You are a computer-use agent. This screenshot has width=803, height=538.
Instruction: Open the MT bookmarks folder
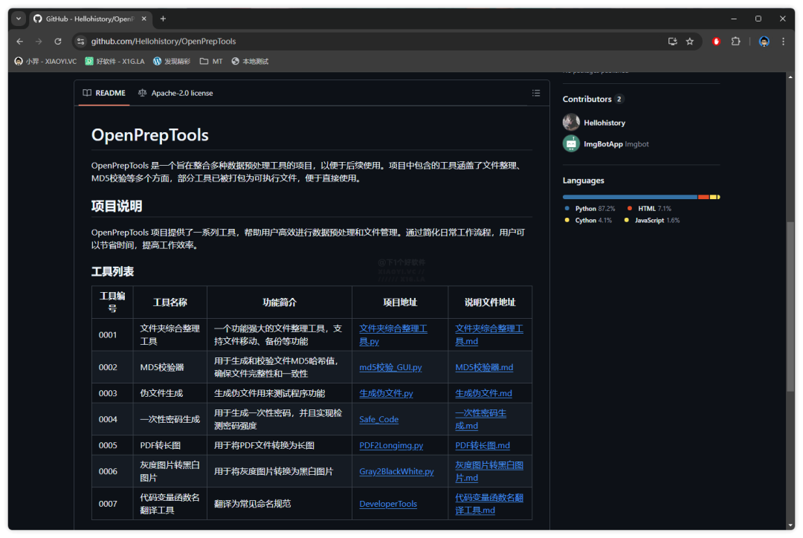click(211, 62)
